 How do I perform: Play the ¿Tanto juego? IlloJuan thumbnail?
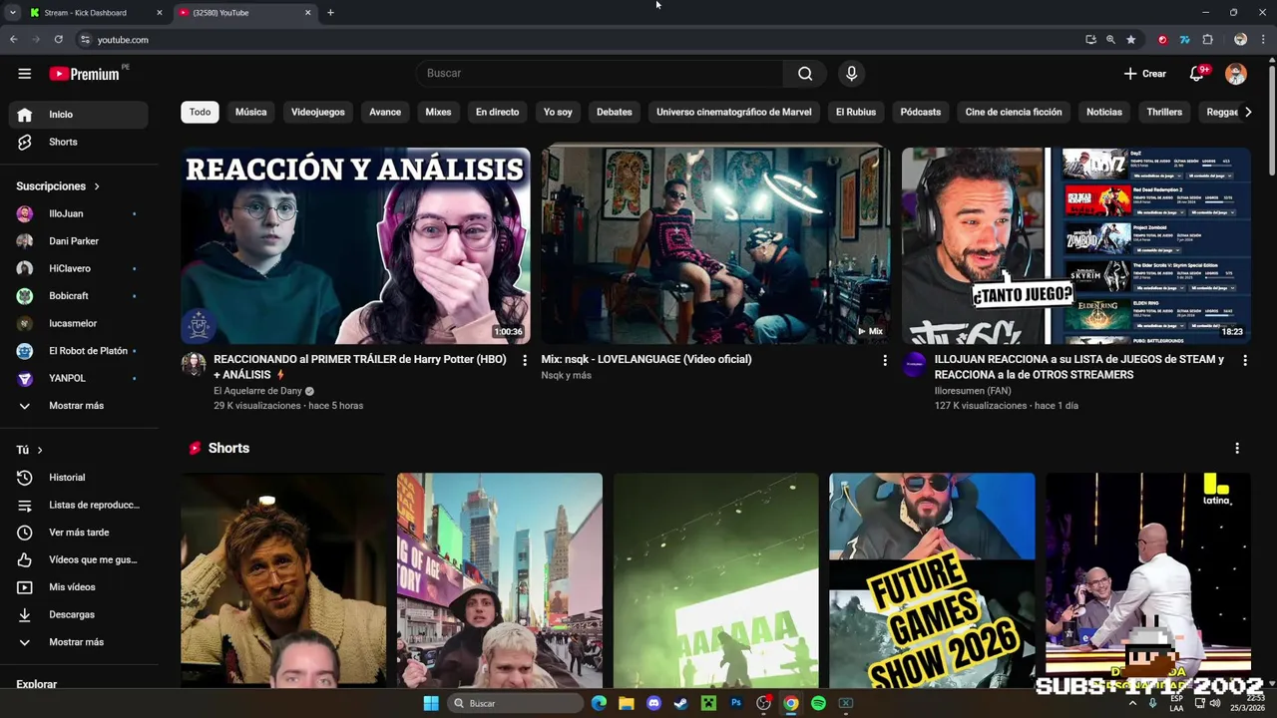pos(1075,246)
